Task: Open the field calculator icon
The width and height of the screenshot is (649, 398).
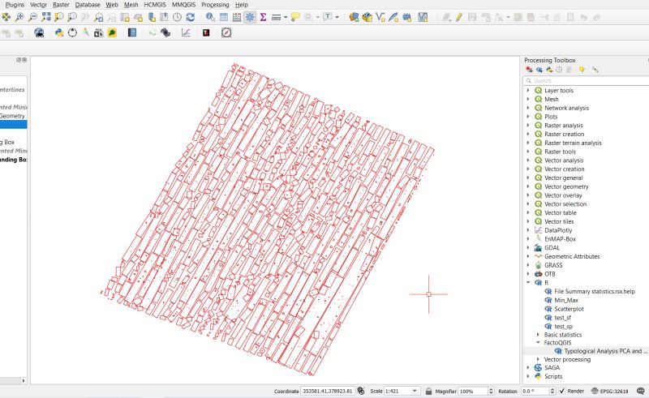Action: click(x=237, y=17)
